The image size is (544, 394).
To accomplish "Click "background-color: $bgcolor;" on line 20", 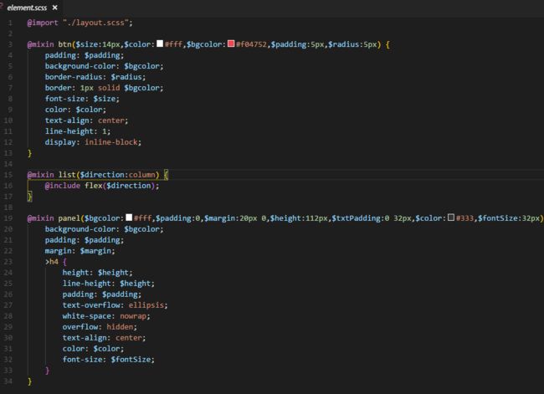I will [x=104, y=229].
